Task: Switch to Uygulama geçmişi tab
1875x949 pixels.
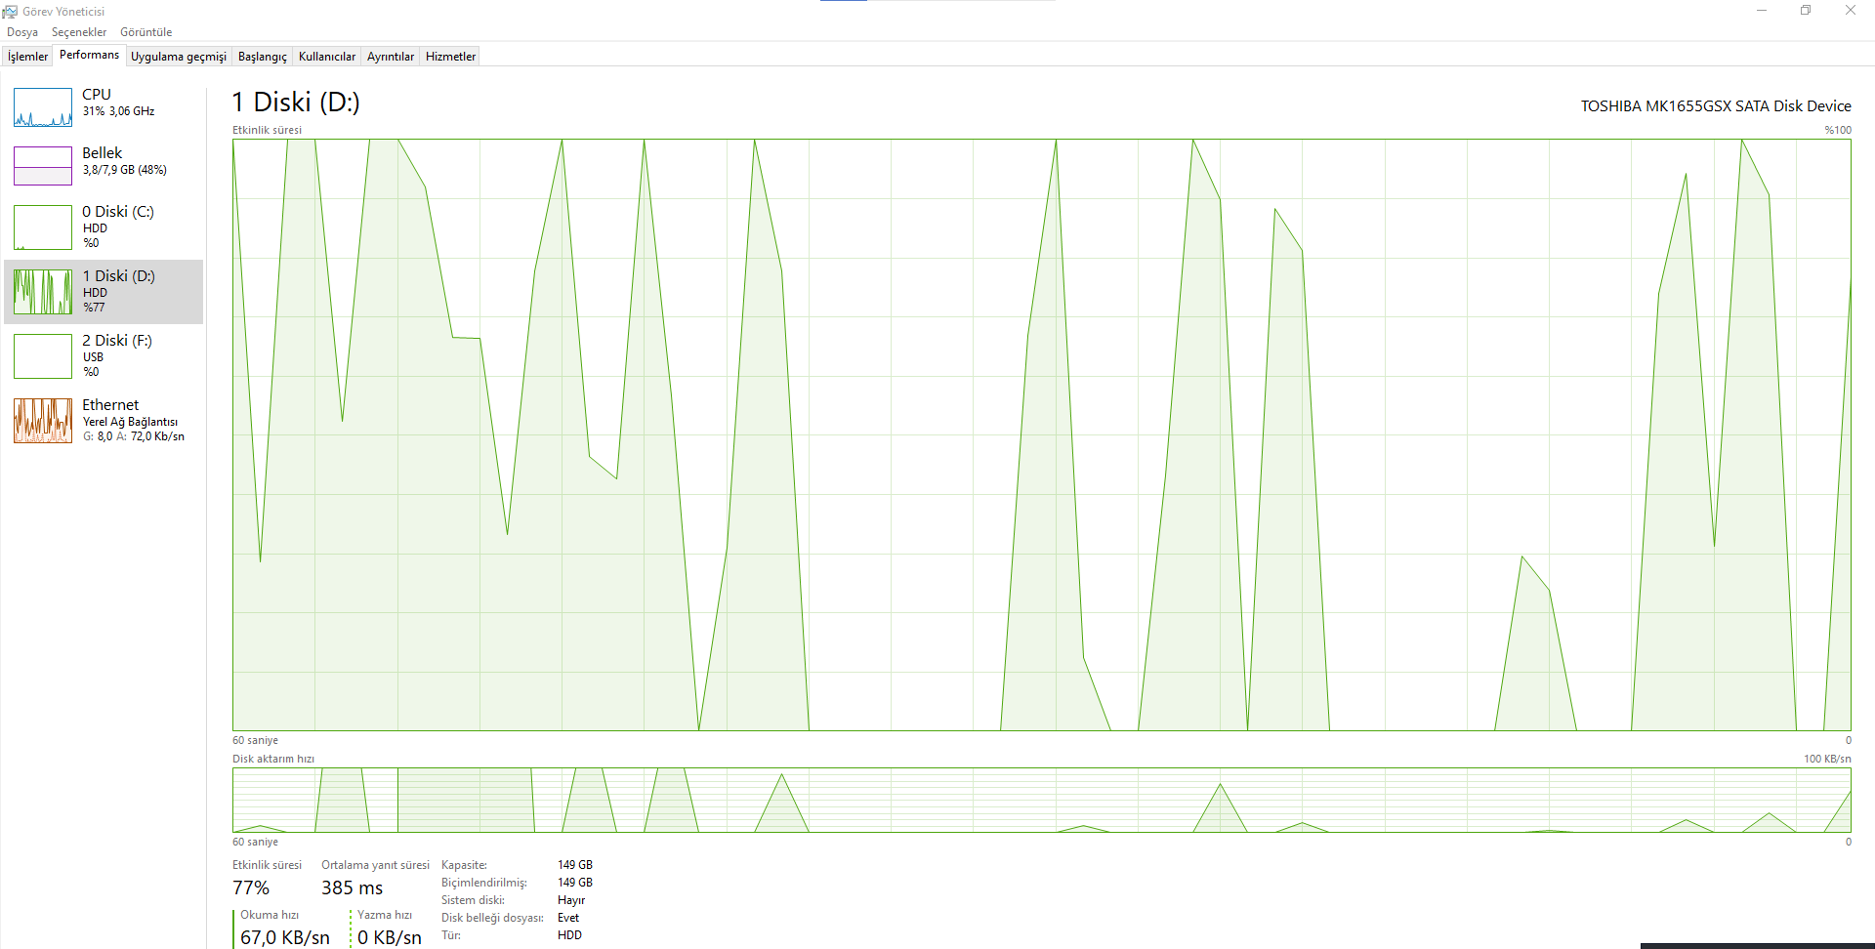Action: 179,57
